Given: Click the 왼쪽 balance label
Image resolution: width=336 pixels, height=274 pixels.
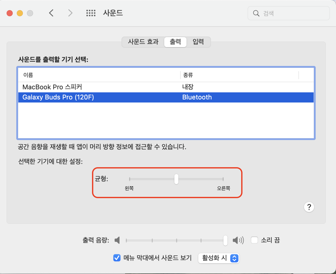Looking at the screenshot, I should click(x=129, y=188).
